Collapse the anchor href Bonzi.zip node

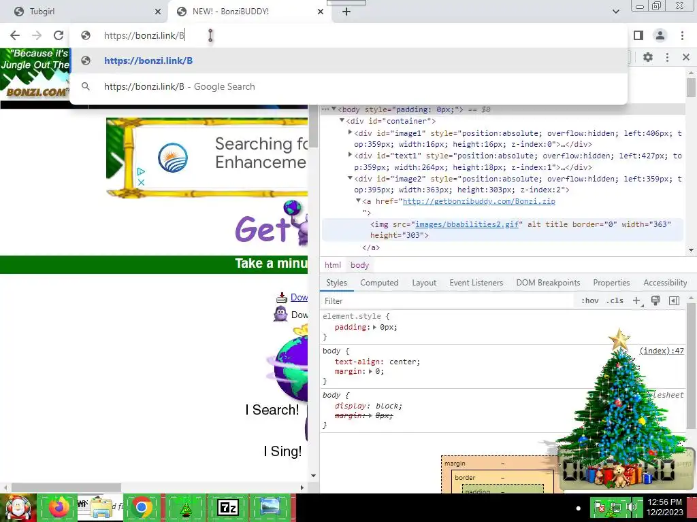pos(358,201)
